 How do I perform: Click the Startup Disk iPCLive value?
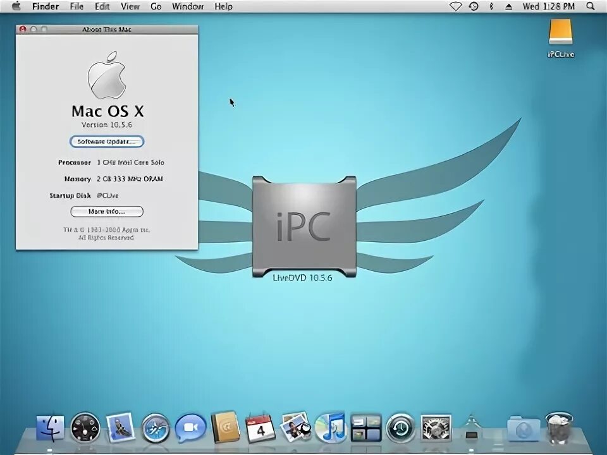[x=107, y=195]
